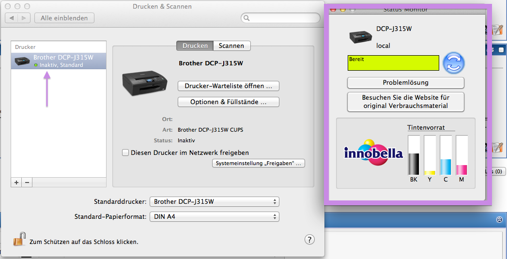This screenshot has width=507, height=259.
Task: Select Brother DCP-J315W in the Drucker list
Action: (x=59, y=61)
